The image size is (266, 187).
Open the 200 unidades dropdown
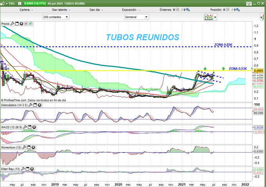coord(56,17)
